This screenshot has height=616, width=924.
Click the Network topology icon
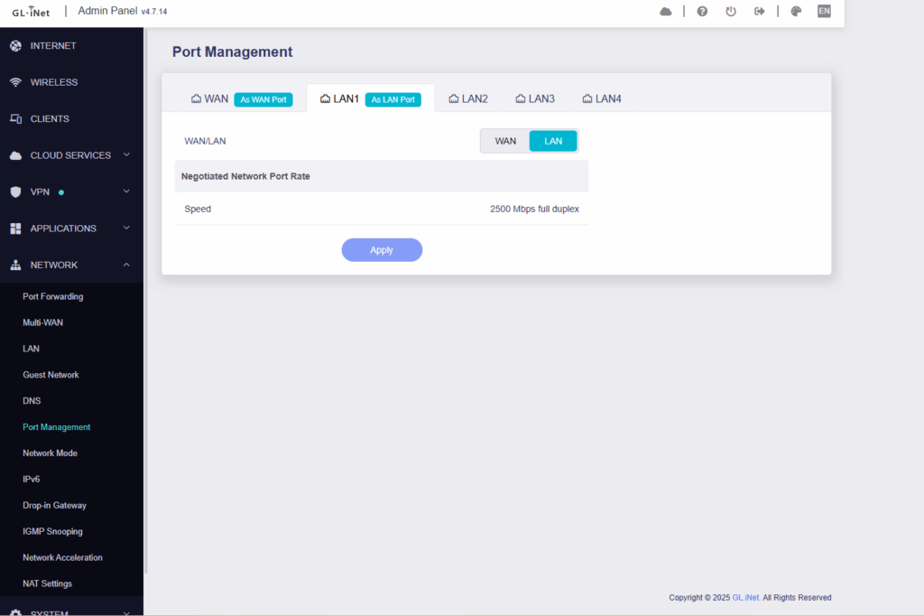tap(16, 265)
